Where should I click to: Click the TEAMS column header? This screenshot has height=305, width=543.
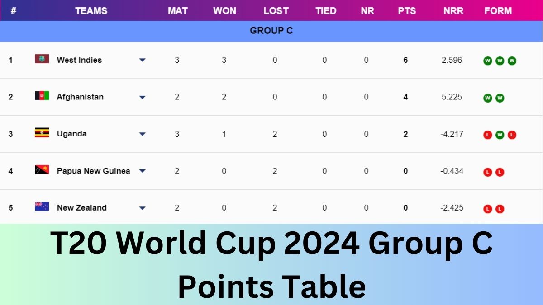(91, 11)
